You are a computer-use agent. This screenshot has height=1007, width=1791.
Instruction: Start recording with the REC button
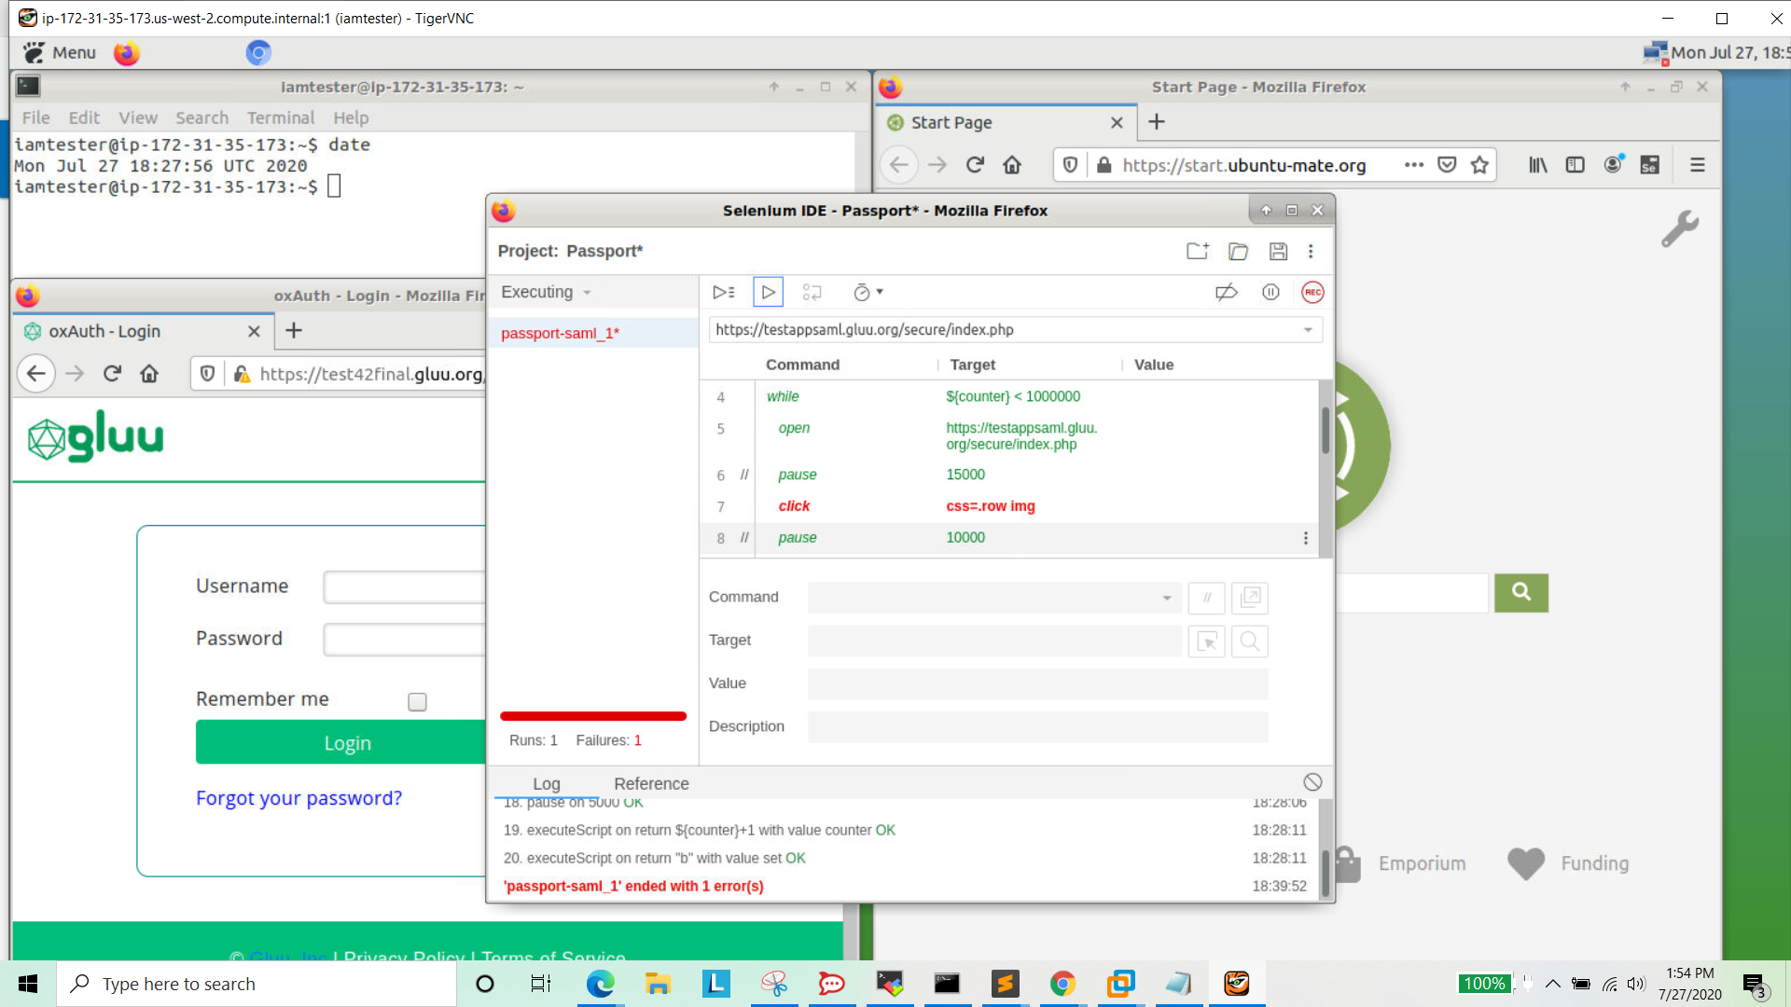(x=1312, y=292)
